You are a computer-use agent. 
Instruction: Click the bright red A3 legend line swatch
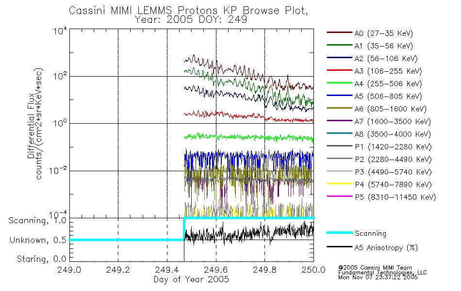click(x=340, y=70)
